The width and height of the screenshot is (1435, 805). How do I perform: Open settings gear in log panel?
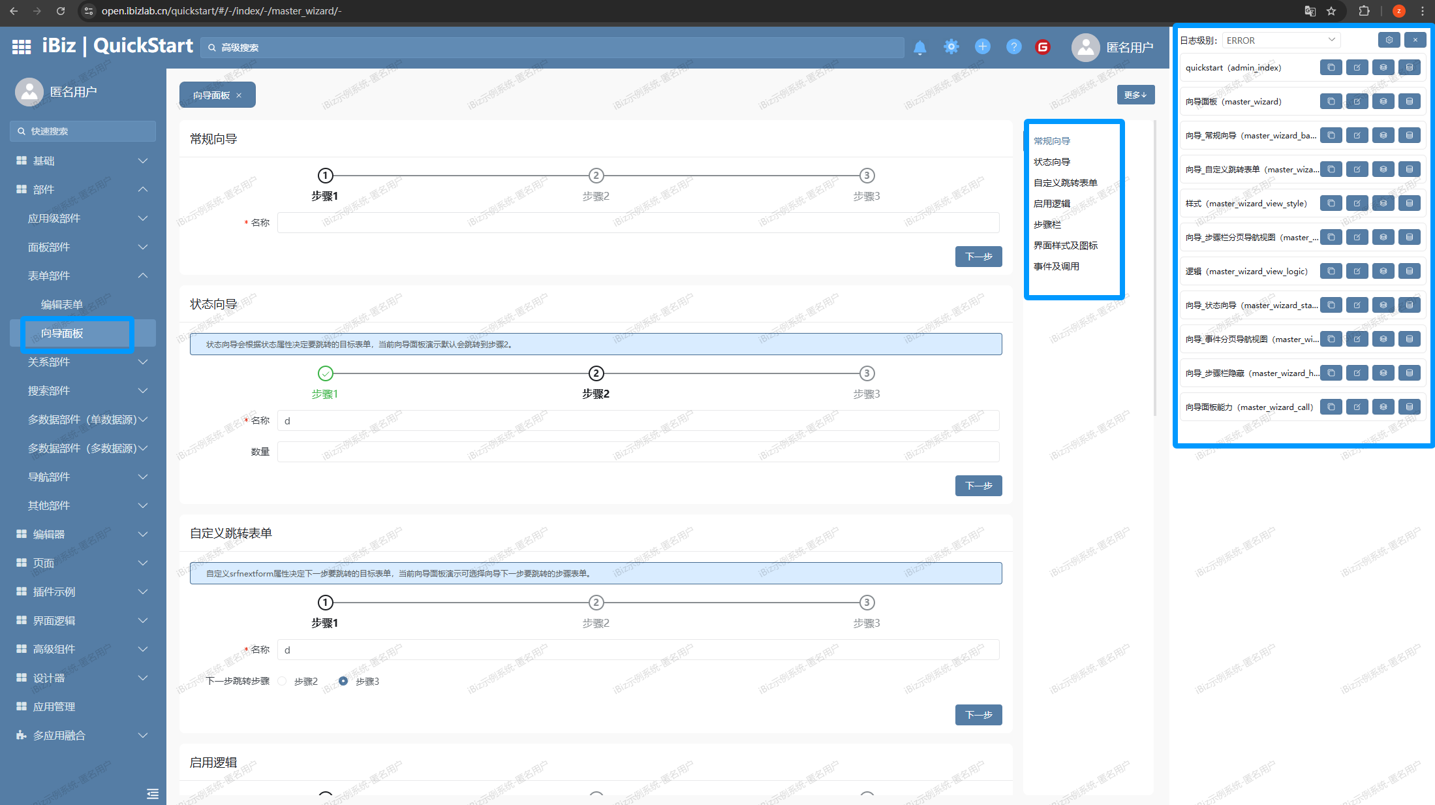[1389, 40]
